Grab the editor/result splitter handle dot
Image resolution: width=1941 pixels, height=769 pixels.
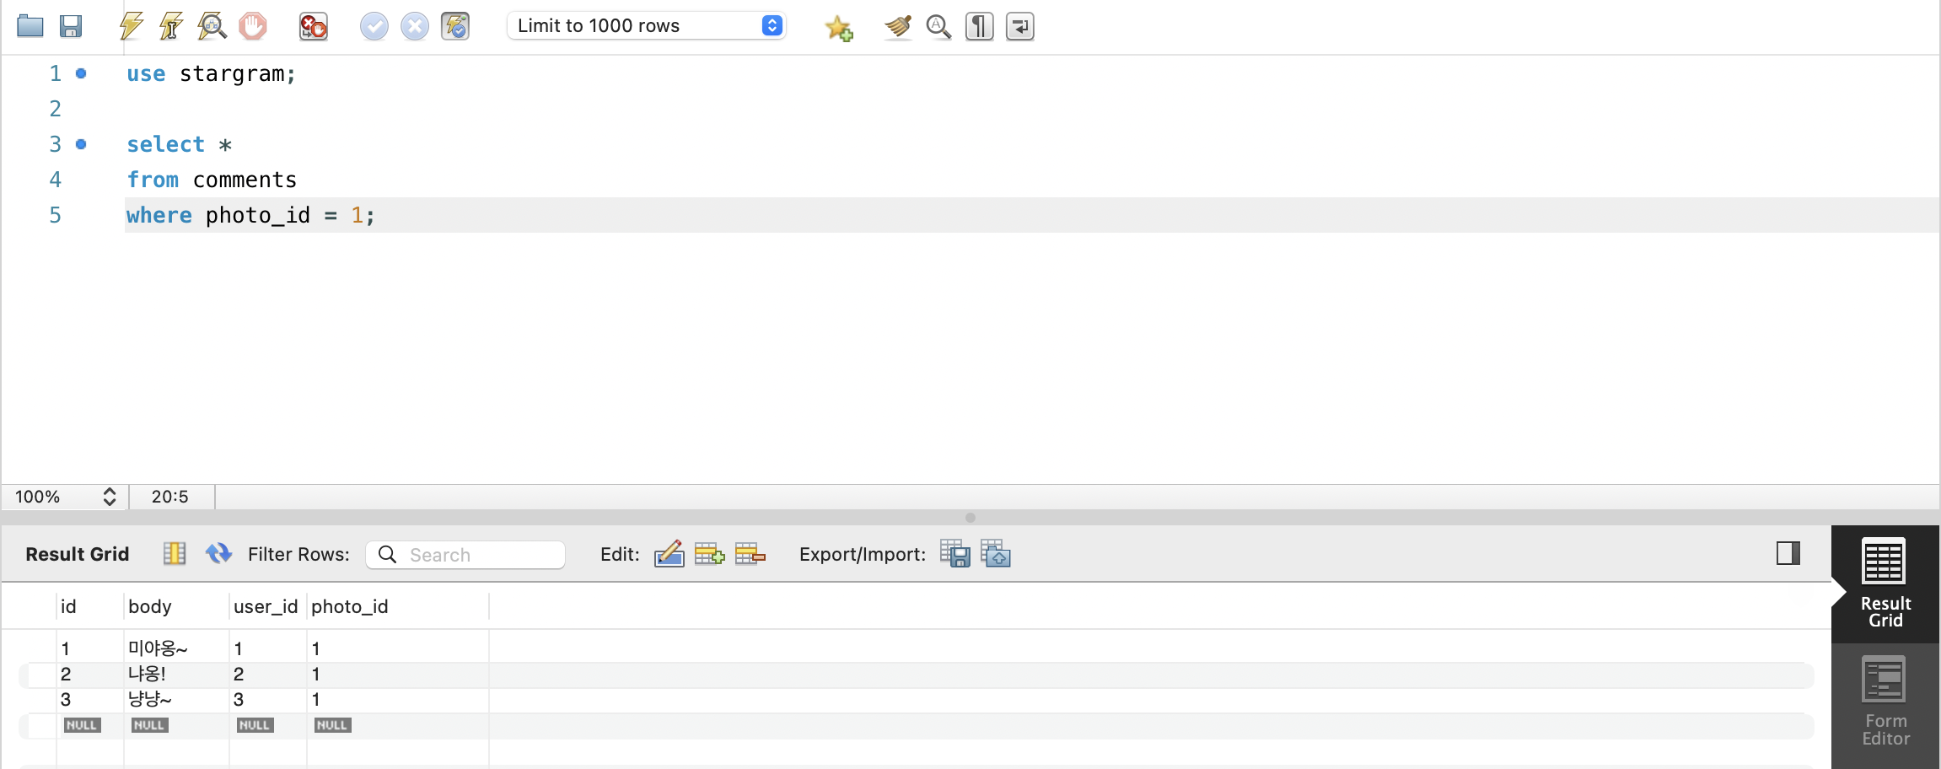970,518
